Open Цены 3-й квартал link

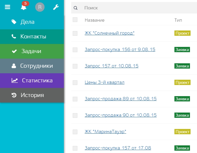coord(105,82)
